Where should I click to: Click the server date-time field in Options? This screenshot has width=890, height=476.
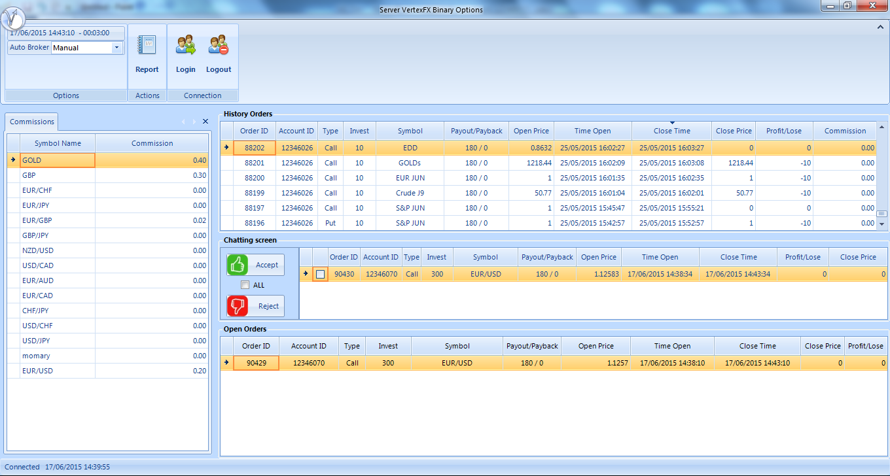(x=65, y=33)
